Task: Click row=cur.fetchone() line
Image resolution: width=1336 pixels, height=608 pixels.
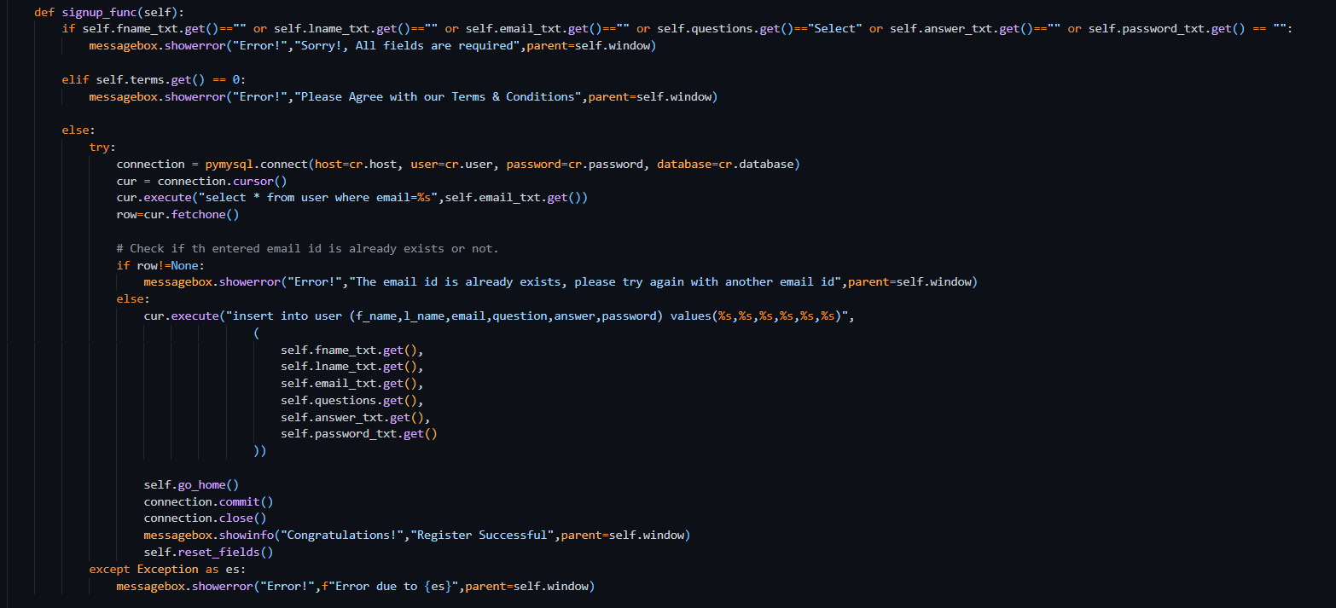Action: point(177,215)
